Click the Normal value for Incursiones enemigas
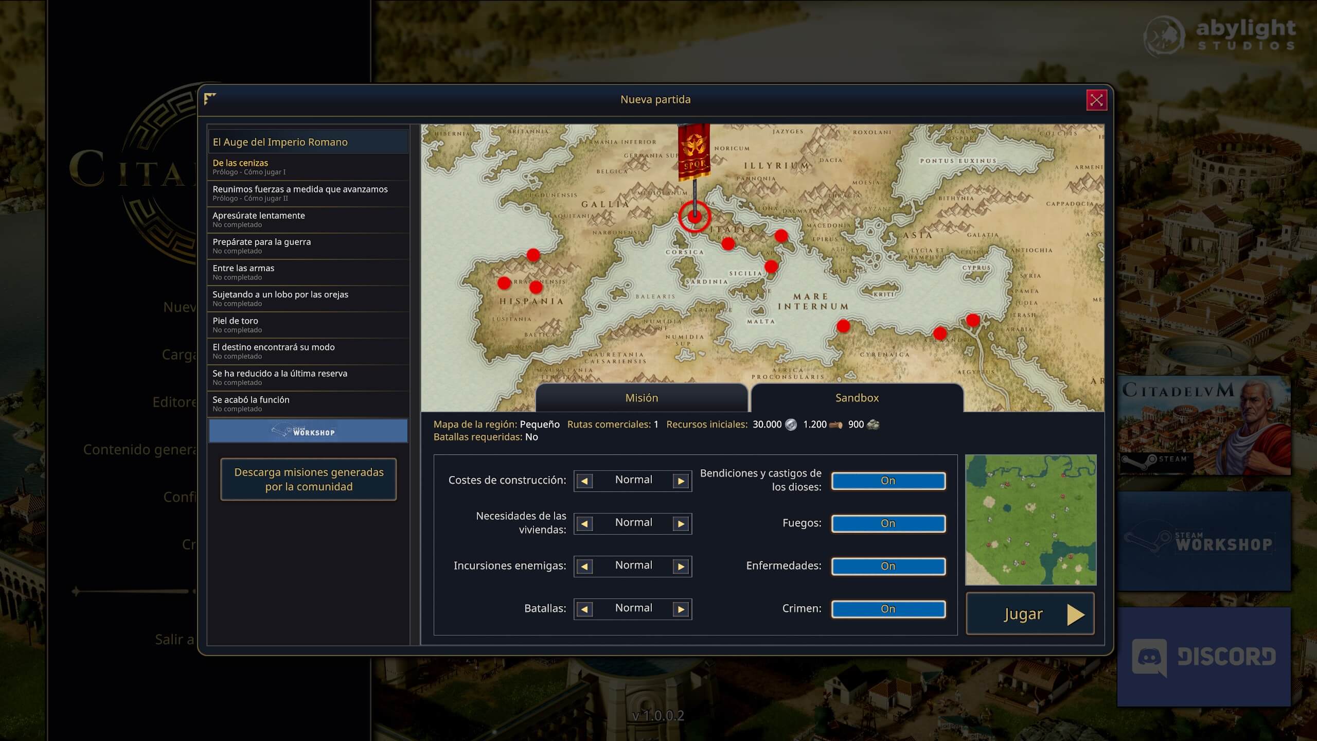Viewport: 1317px width, 741px height. 633,565
